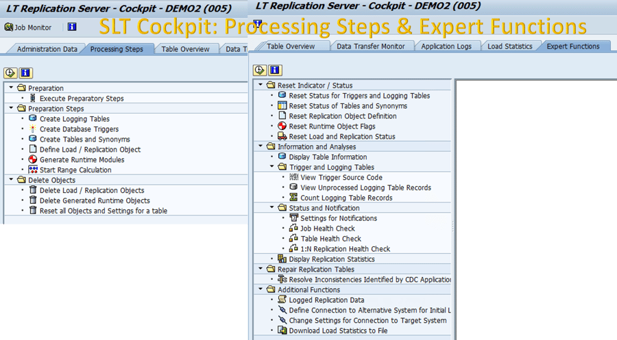The height and width of the screenshot is (340, 617).
Task: Click the Delete Objects folder label
Action: [x=51, y=180]
